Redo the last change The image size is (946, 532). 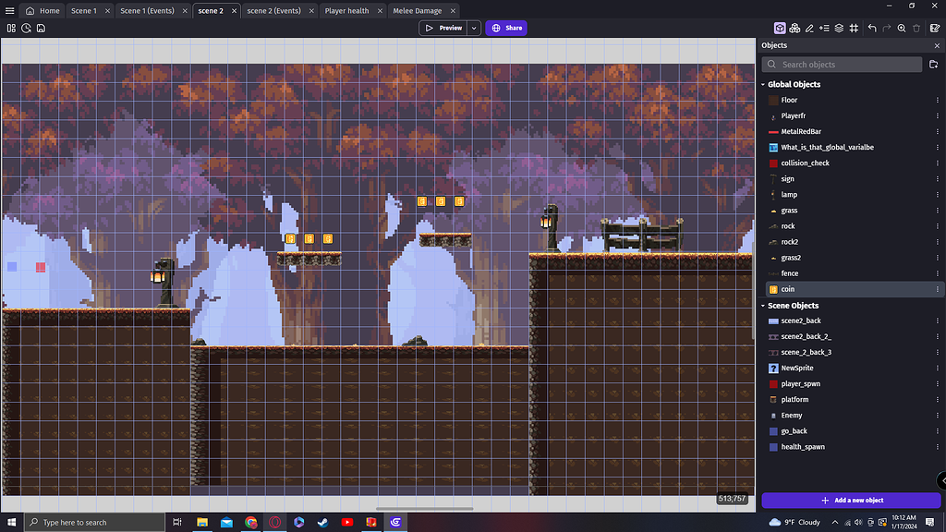(x=887, y=29)
